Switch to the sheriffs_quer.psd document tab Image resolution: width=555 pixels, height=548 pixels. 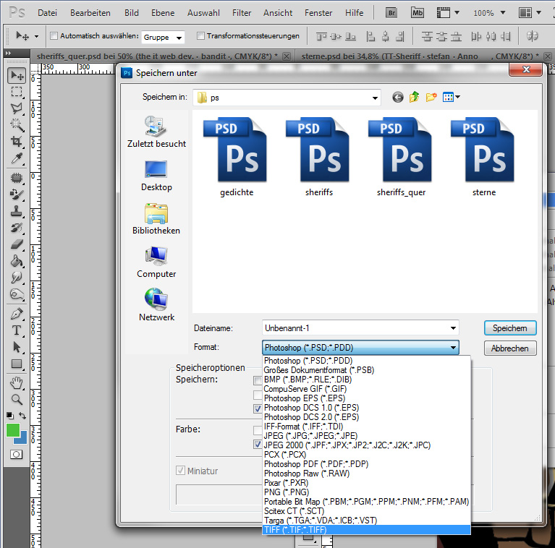(157, 56)
